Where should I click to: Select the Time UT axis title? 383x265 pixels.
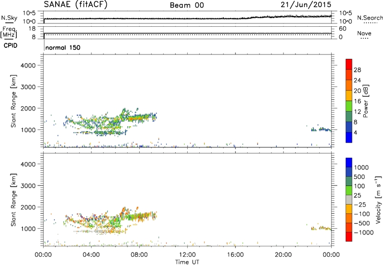pos(187,262)
